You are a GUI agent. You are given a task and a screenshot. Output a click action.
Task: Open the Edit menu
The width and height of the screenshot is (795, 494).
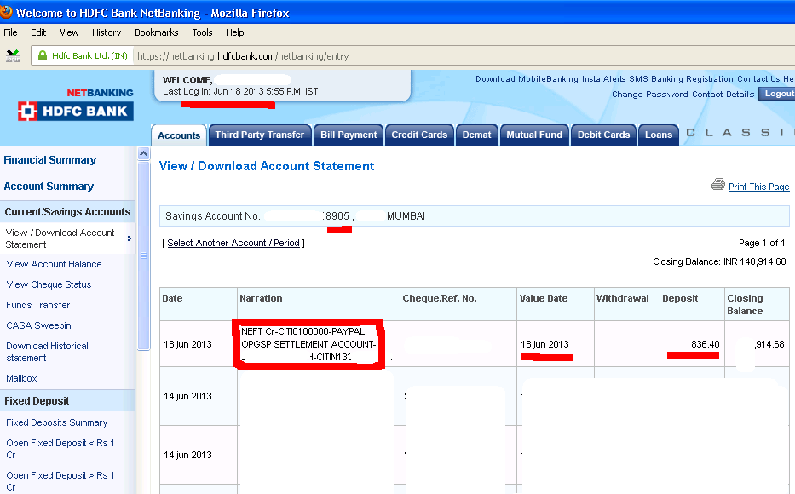pyautogui.click(x=38, y=32)
